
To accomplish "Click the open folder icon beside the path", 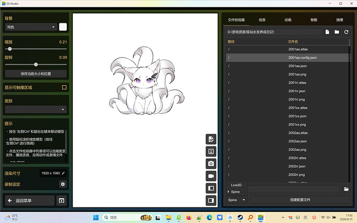I will (x=337, y=32).
